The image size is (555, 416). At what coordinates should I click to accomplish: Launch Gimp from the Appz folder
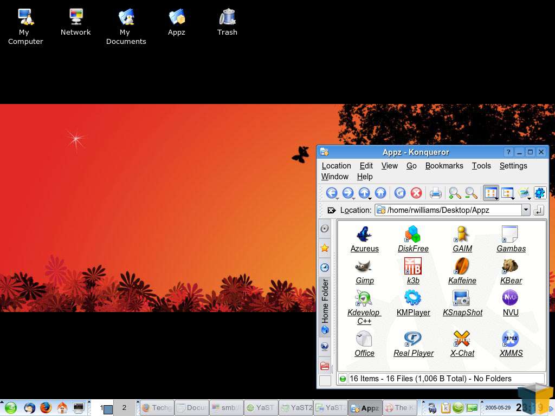coord(364,272)
